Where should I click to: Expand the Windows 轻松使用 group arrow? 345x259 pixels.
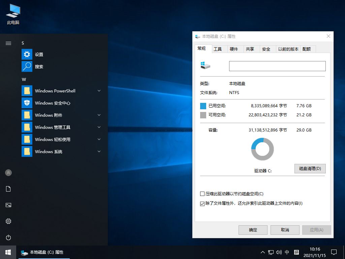(x=99, y=139)
